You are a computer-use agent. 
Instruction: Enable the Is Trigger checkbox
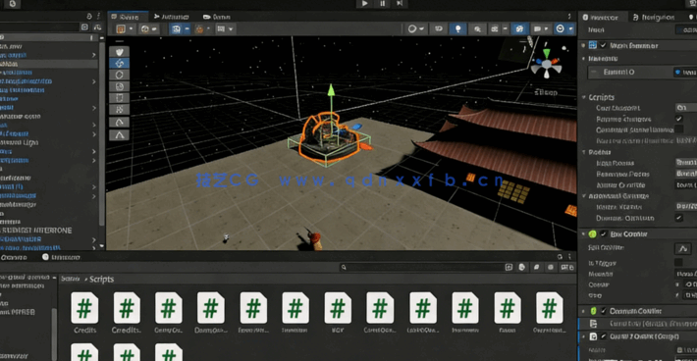(678, 263)
